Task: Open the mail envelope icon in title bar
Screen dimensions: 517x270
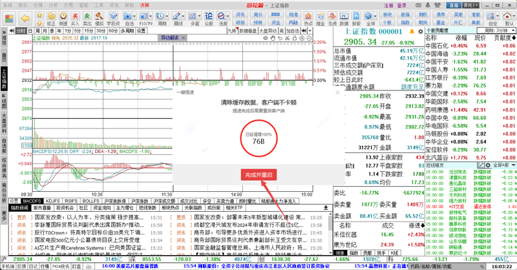Action: tap(418, 5)
